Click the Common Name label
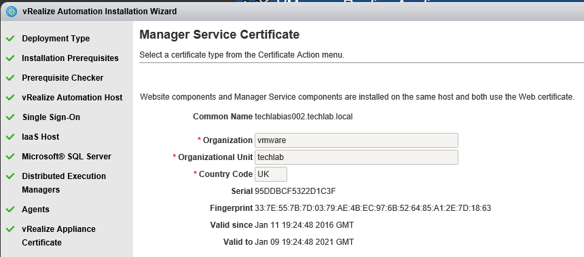 223,117
